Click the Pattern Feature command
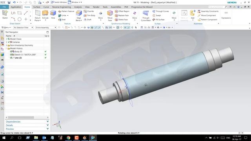 tap(66, 11)
